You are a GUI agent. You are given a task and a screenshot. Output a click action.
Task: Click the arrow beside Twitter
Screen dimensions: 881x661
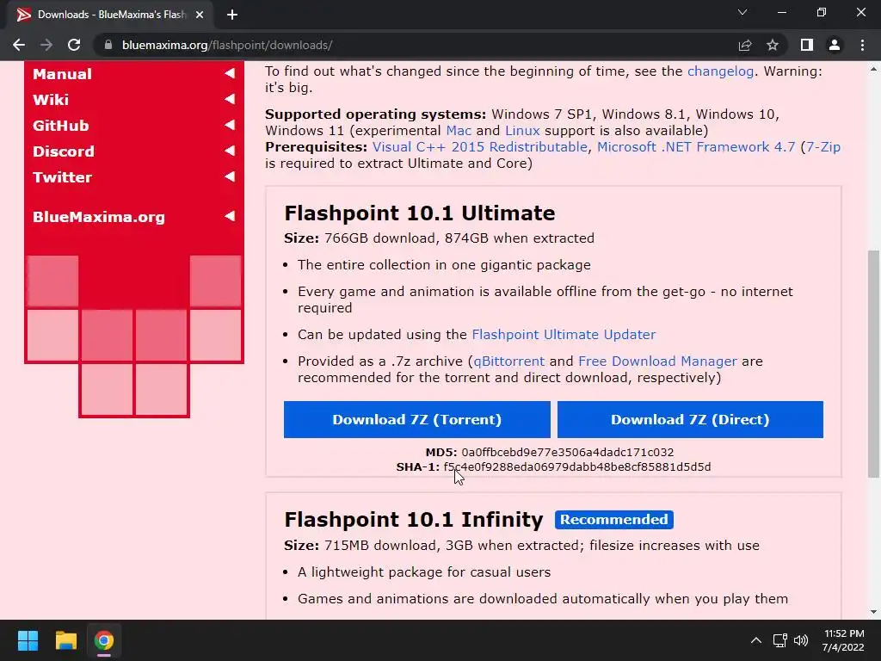tap(229, 176)
